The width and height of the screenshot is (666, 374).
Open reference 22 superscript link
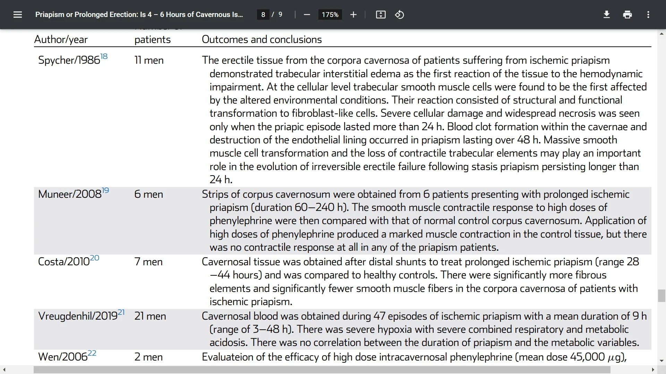tap(92, 353)
